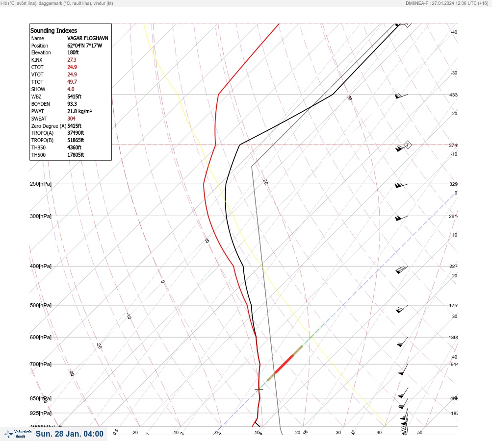Click the wind barb at 600 hPa
This screenshot has width=492, height=441.
tap(403, 342)
